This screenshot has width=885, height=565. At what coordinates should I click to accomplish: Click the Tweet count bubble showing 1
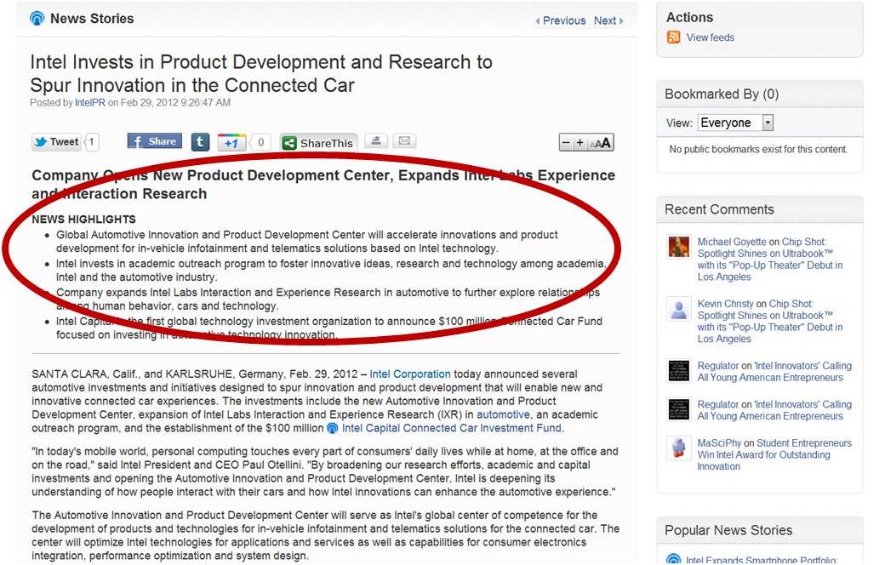pos(91,141)
